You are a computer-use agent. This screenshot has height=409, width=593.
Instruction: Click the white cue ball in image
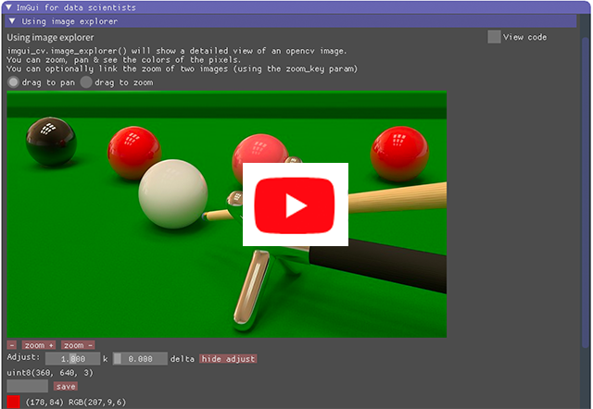(173, 193)
